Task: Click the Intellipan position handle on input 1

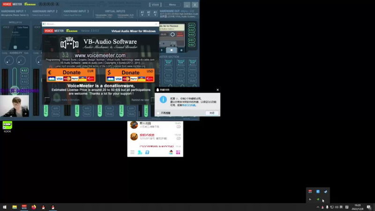Action: coord(15,47)
